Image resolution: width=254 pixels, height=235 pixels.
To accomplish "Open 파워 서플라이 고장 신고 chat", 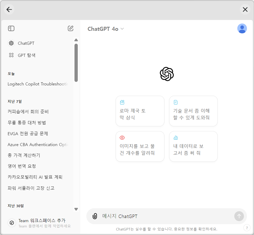I will 31,188.
